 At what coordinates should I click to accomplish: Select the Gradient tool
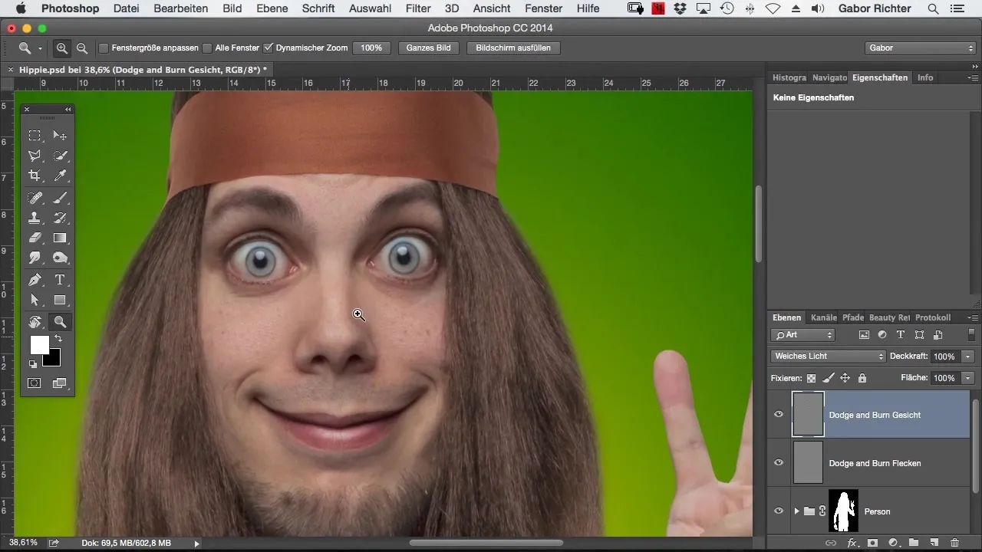tap(60, 238)
